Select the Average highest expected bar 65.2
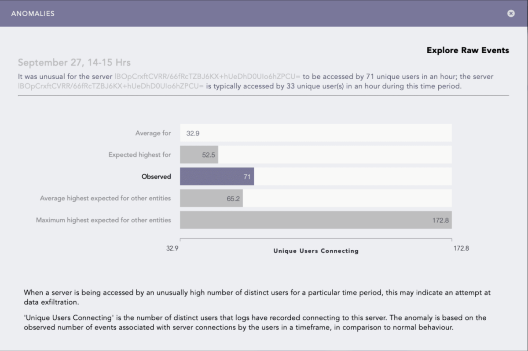This screenshot has width=528, height=351. click(x=211, y=198)
